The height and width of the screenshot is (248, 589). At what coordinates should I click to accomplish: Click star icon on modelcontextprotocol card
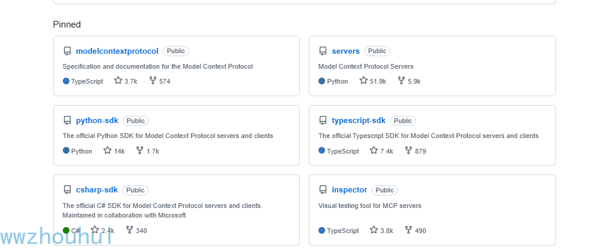click(x=118, y=81)
